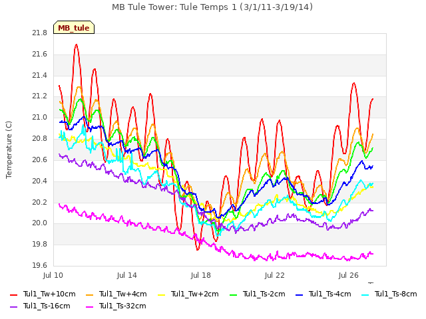Image resolution: width=426 pixels, height=319 pixels.
Task: Select the Tul1_Ts-2cm legend label
Action: pos(264,294)
